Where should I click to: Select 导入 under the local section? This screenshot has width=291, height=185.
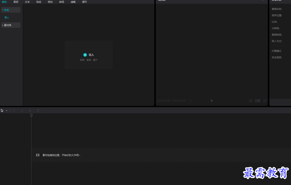tap(7, 18)
